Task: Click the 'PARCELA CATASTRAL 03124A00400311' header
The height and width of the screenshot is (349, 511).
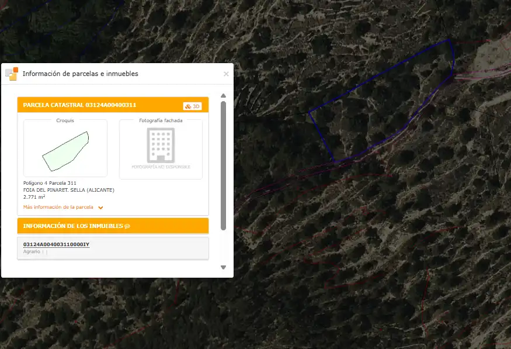Action: pos(113,105)
